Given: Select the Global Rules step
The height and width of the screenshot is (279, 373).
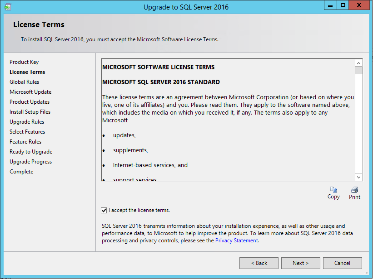Looking at the screenshot, I should [x=24, y=82].
